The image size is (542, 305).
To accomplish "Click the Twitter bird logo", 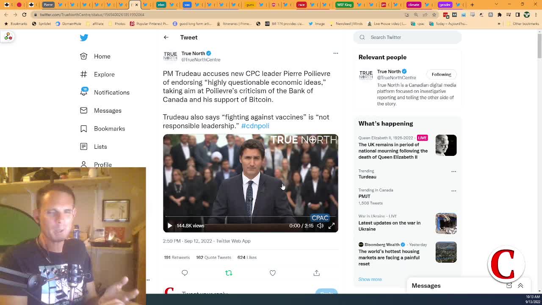I will click(x=84, y=38).
